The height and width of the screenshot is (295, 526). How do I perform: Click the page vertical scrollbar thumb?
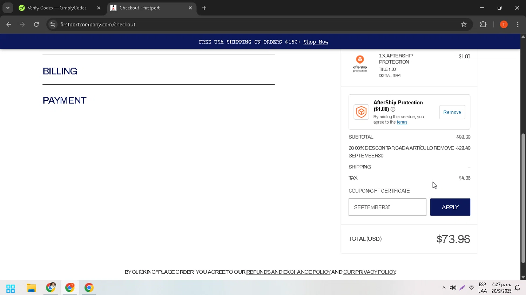point(523,198)
